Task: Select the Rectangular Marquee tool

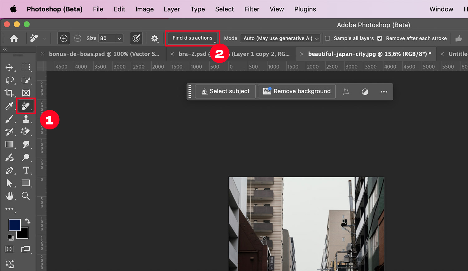Action: click(x=26, y=67)
